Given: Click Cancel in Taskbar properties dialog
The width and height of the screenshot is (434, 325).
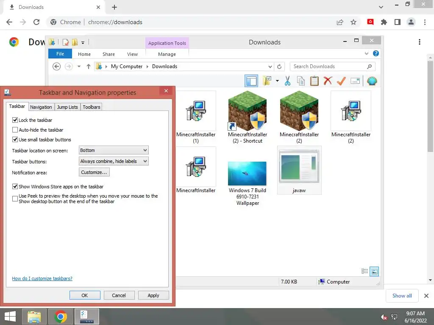Looking at the screenshot, I should tap(119, 295).
